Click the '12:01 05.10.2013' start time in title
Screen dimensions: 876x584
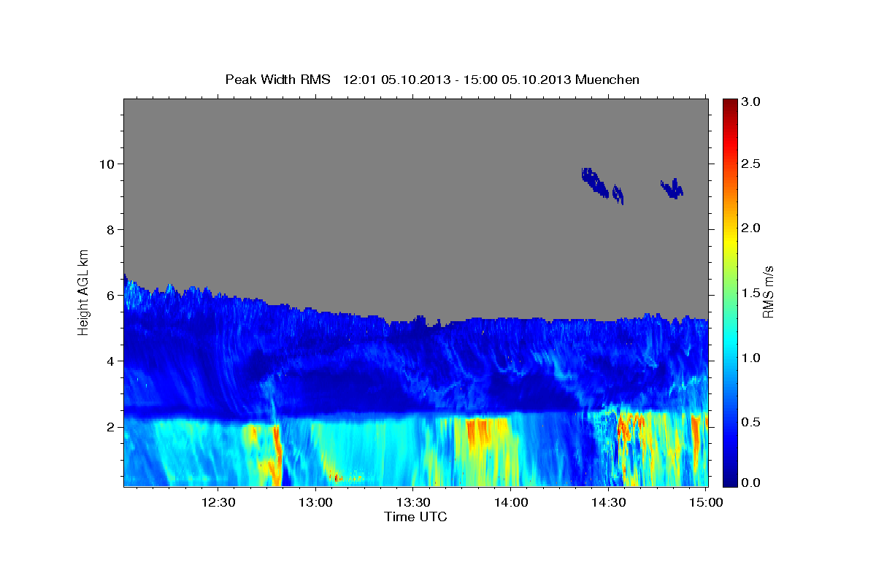pos(395,80)
